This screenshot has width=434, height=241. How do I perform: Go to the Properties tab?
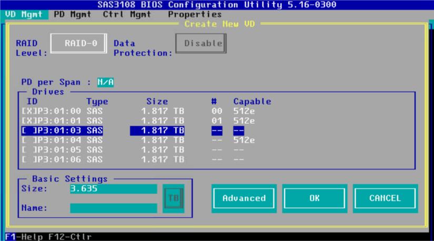195,14
